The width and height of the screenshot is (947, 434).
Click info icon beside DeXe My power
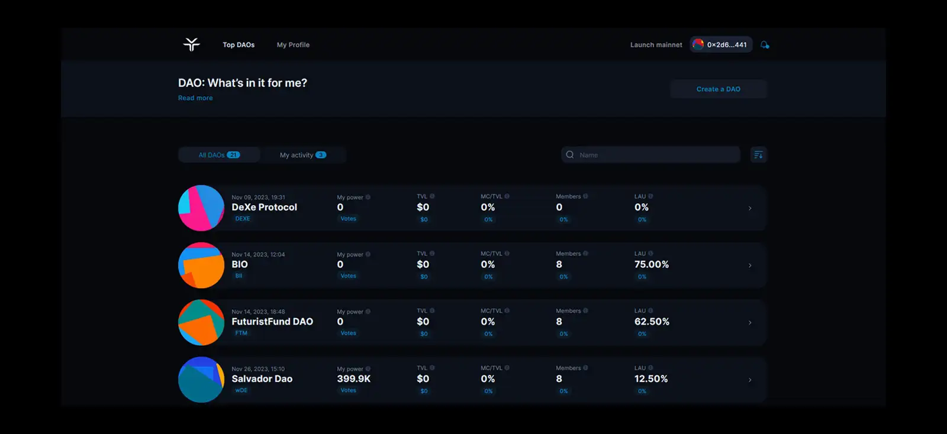click(368, 197)
